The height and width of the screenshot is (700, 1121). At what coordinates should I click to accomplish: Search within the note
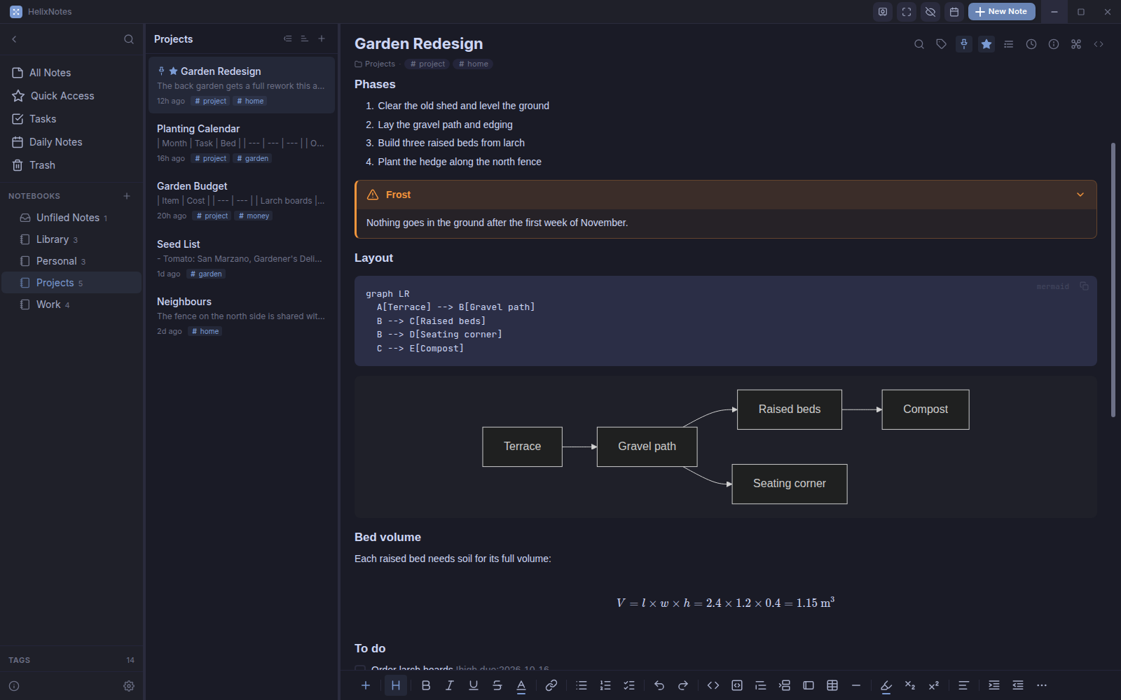[x=919, y=44]
